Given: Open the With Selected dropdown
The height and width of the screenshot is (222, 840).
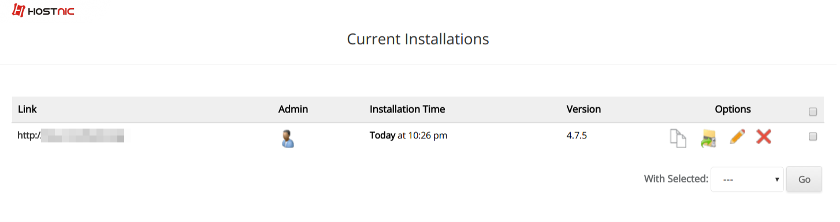Looking at the screenshot, I should click(747, 179).
